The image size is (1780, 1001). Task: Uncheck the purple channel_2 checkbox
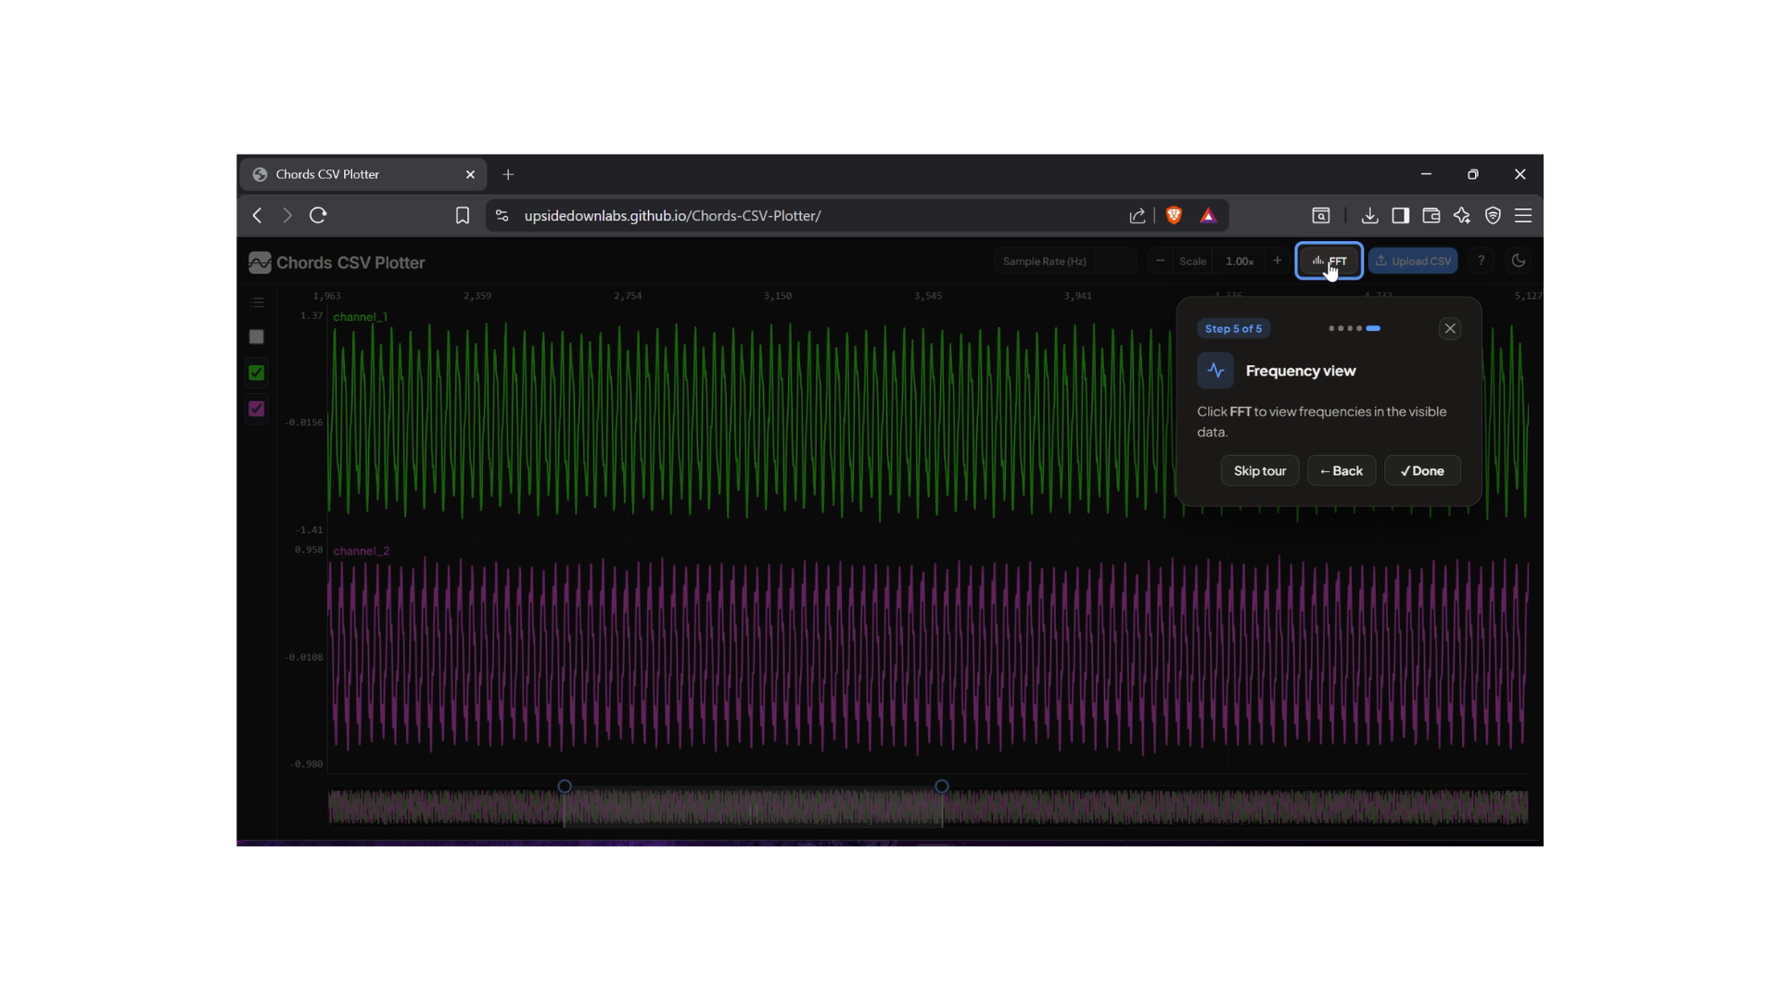pos(257,409)
